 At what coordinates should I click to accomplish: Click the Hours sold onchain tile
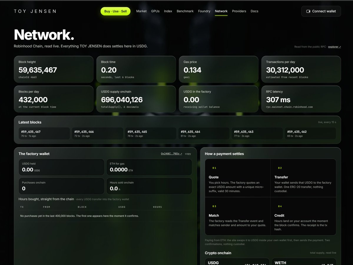[149, 186]
